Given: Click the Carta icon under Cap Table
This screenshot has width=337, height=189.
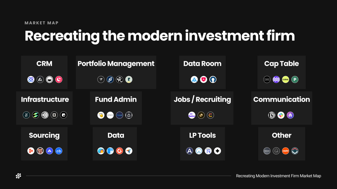Looking at the screenshot, I should coord(267,80).
